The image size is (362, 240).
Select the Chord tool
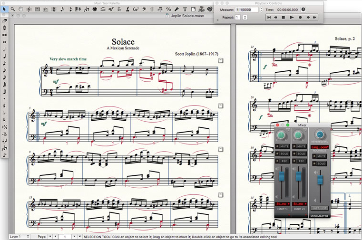coord(136,9)
